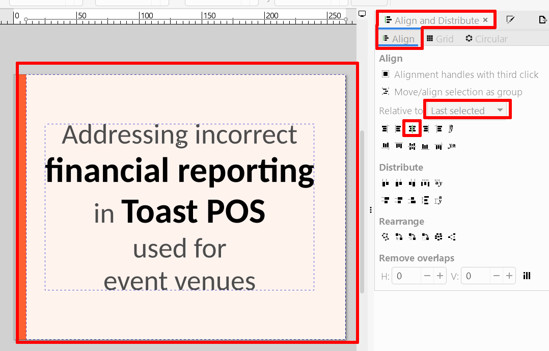549x351 pixels.
Task: Decrease the vertical overlap gap value
Action: (497, 276)
